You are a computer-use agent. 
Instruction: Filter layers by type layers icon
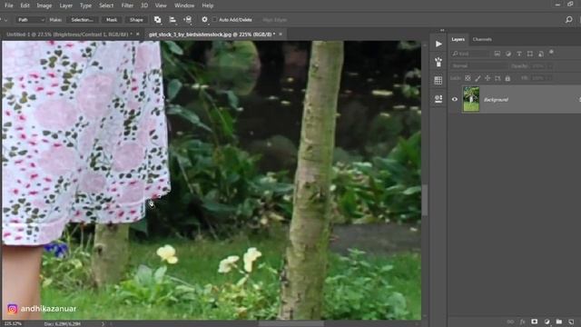(519, 54)
